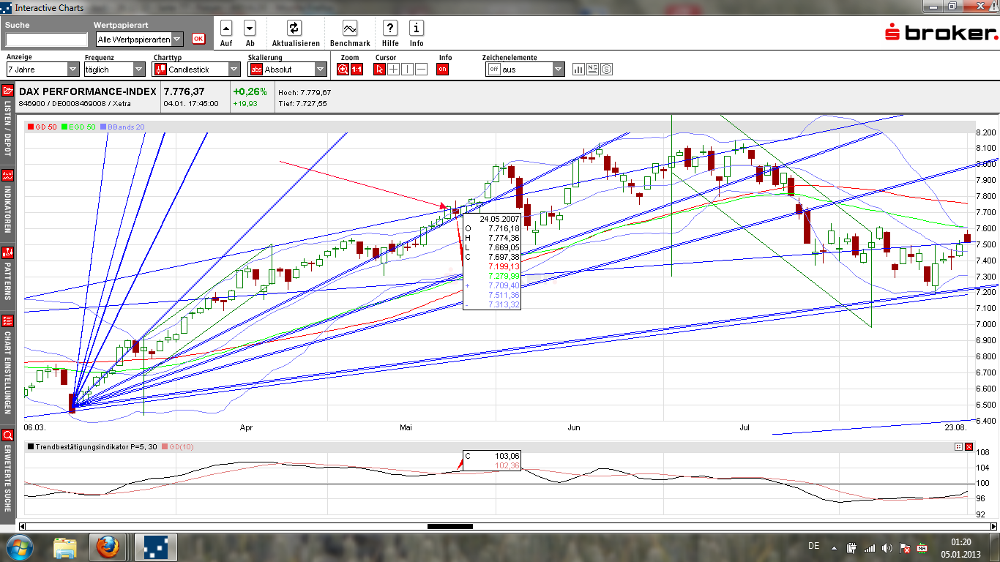Expand the Anzeige '7 Jahre' dropdown
1000x562 pixels.
point(42,70)
